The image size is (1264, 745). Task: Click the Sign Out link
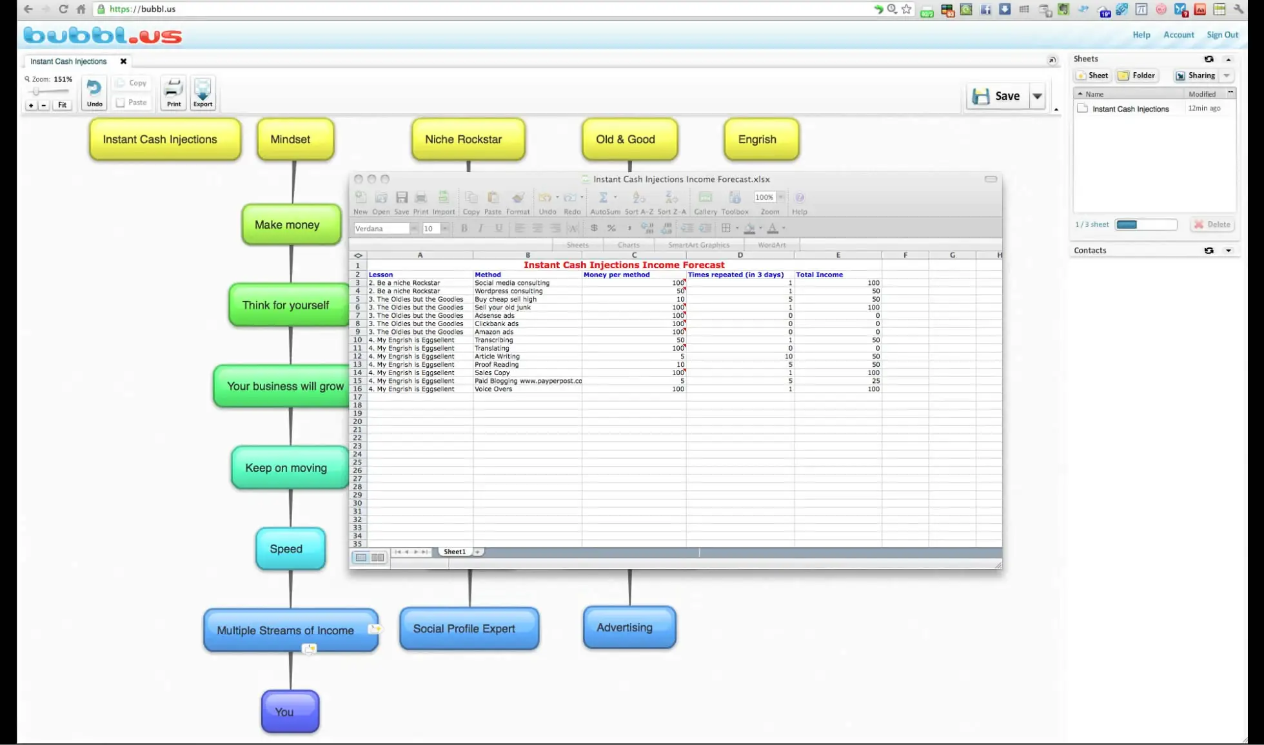click(x=1222, y=35)
